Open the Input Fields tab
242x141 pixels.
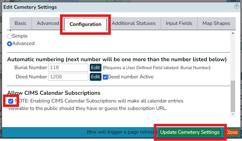(179, 23)
